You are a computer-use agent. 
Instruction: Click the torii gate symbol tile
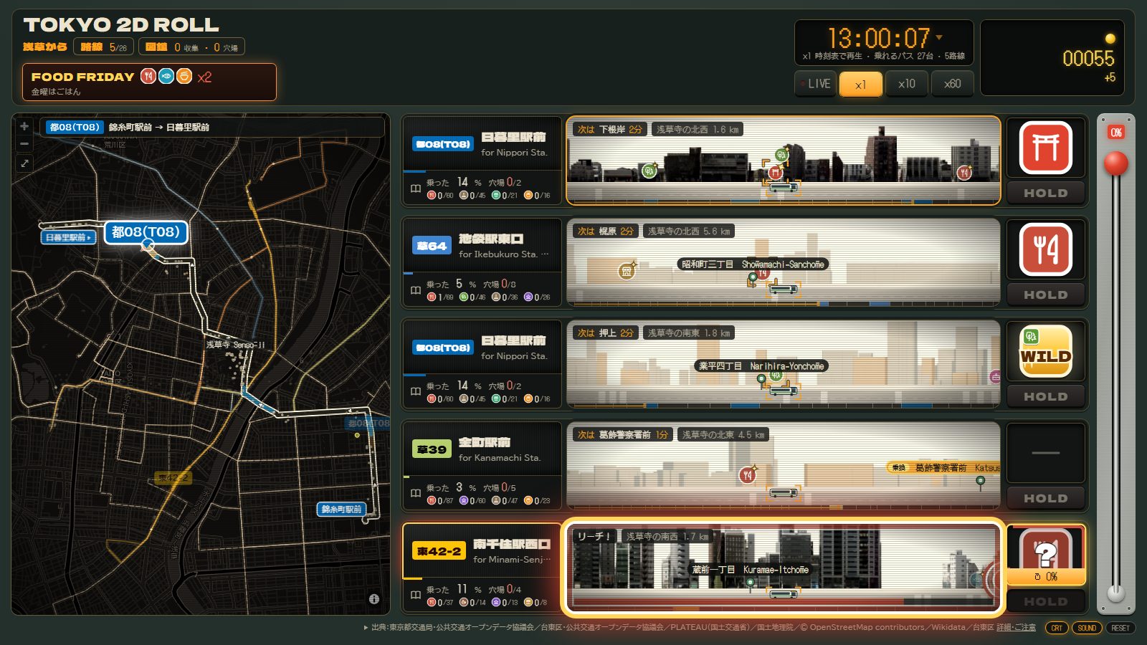tap(1046, 148)
